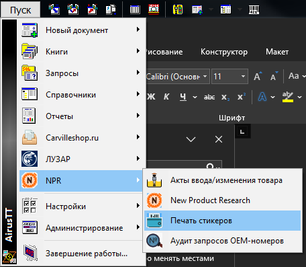Image resolution: width=306 pixels, height=267 pixels.
Task: Expand the underline style dropdown arrow
Action: (195, 97)
